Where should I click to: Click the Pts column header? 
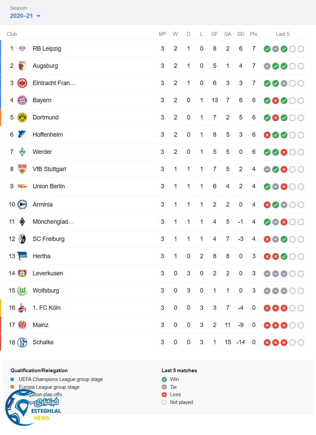tap(254, 34)
